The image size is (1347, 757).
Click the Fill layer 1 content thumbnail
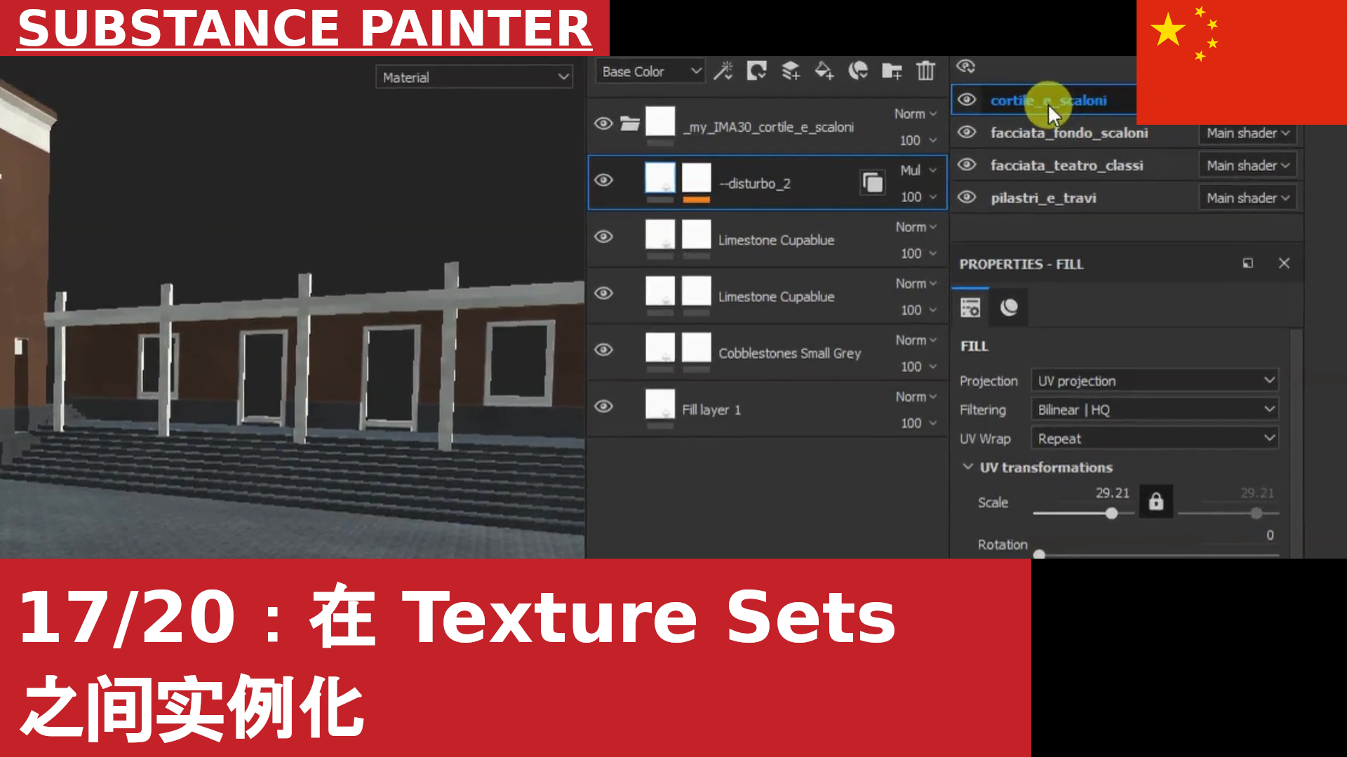coord(660,404)
